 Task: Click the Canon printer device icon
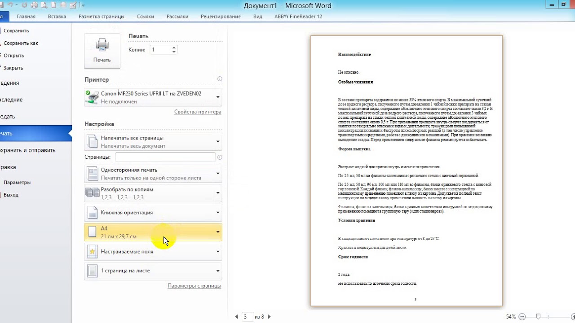(93, 97)
